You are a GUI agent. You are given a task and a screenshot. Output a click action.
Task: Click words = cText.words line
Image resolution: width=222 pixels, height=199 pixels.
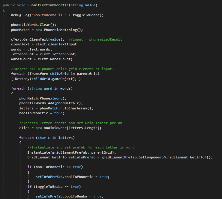coord(31,49)
